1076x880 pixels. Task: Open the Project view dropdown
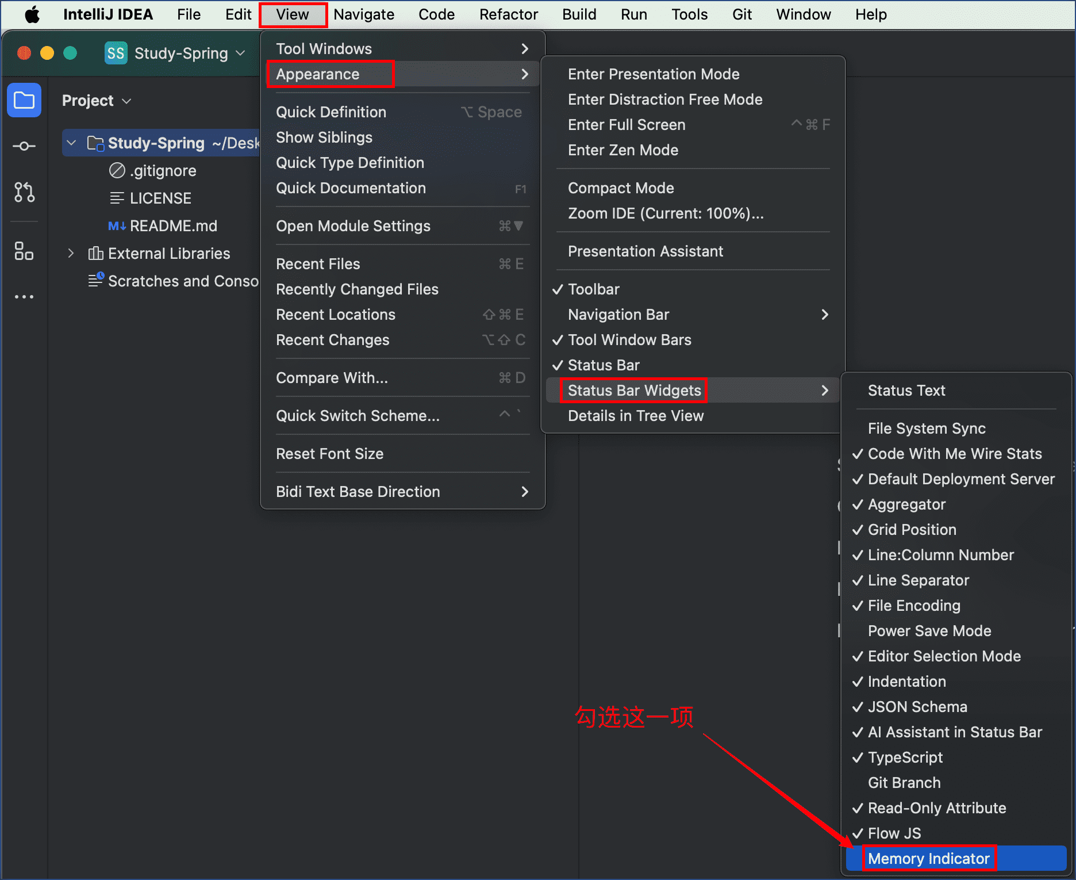coord(97,101)
